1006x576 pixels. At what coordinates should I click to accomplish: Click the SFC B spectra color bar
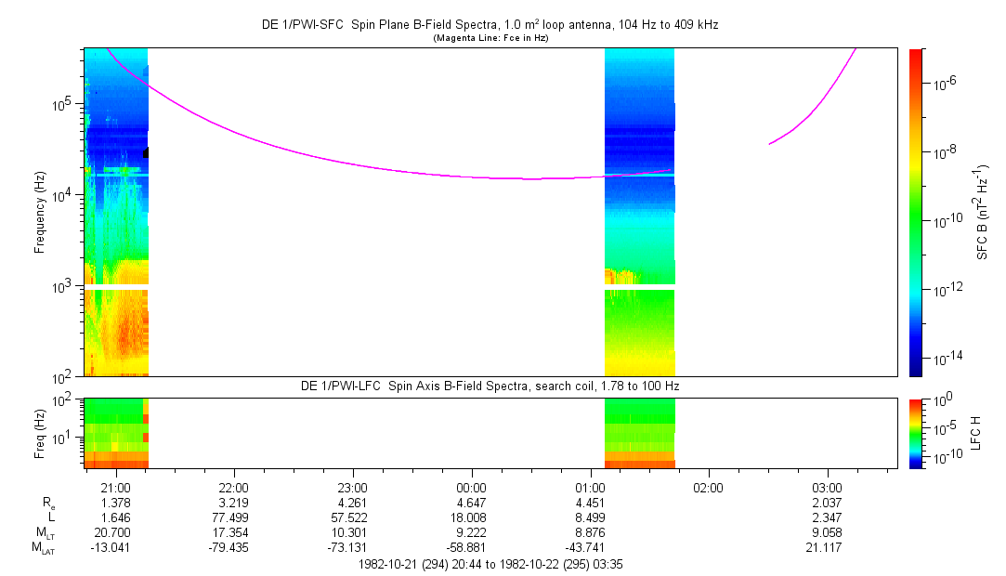tap(915, 212)
